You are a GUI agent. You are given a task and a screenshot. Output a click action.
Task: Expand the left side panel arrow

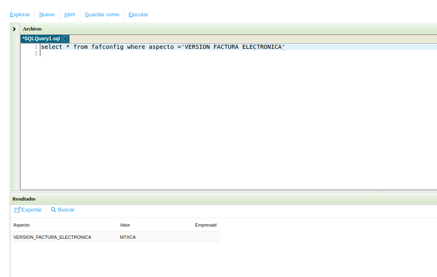[x=14, y=29]
